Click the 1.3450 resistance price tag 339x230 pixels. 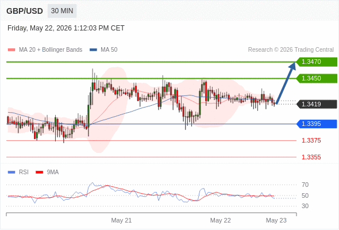(317, 78)
